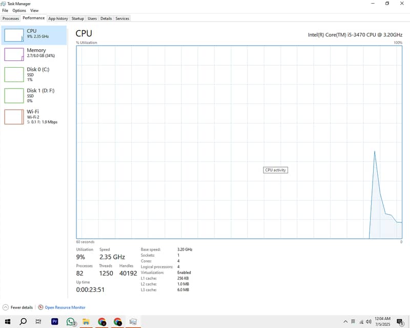
Task: Click the Task Manager title bar icon
Action: point(4,4)
